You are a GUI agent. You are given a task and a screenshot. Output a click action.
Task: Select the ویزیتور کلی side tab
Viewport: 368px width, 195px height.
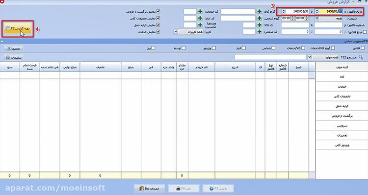pyautogui.click(x=342, y=146)
